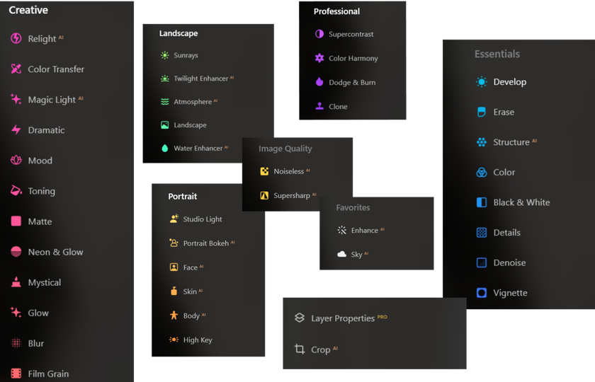Select the Color Harmony flower icon
Image resolution: width=595 pixels, height=382 pixels.
click(319, 58)
